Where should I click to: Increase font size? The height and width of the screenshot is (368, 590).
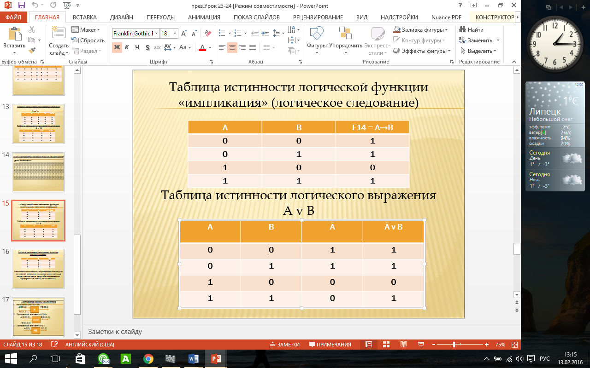pyautogui.click(x=184, y=33)
